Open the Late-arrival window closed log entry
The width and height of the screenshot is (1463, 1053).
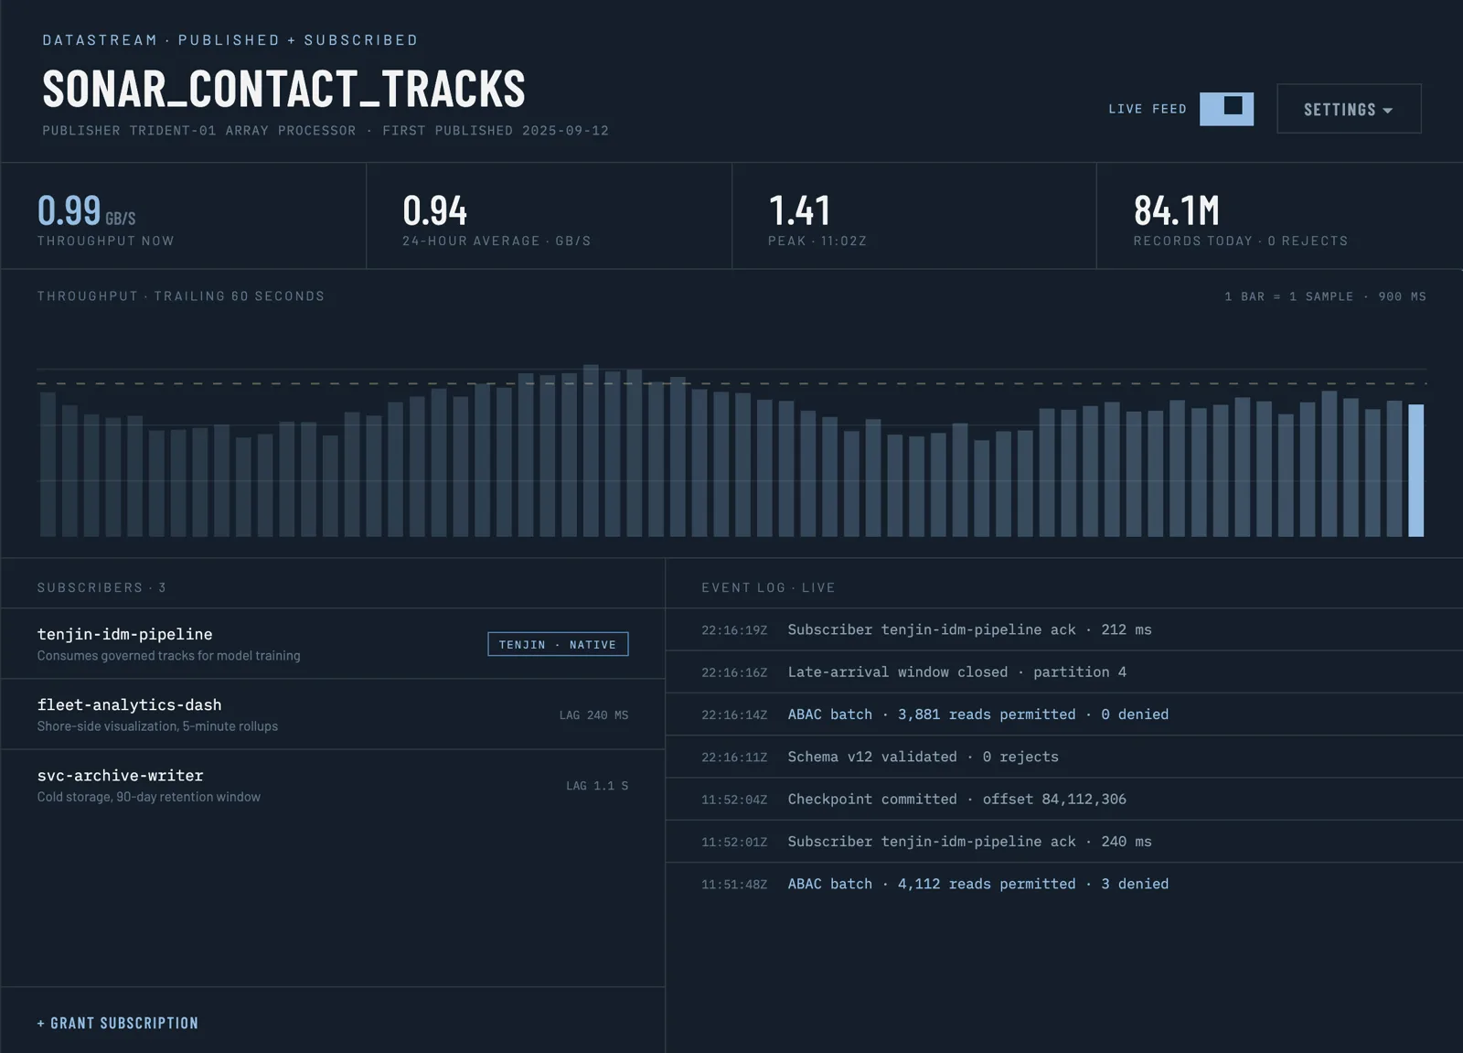point(1064,672)
